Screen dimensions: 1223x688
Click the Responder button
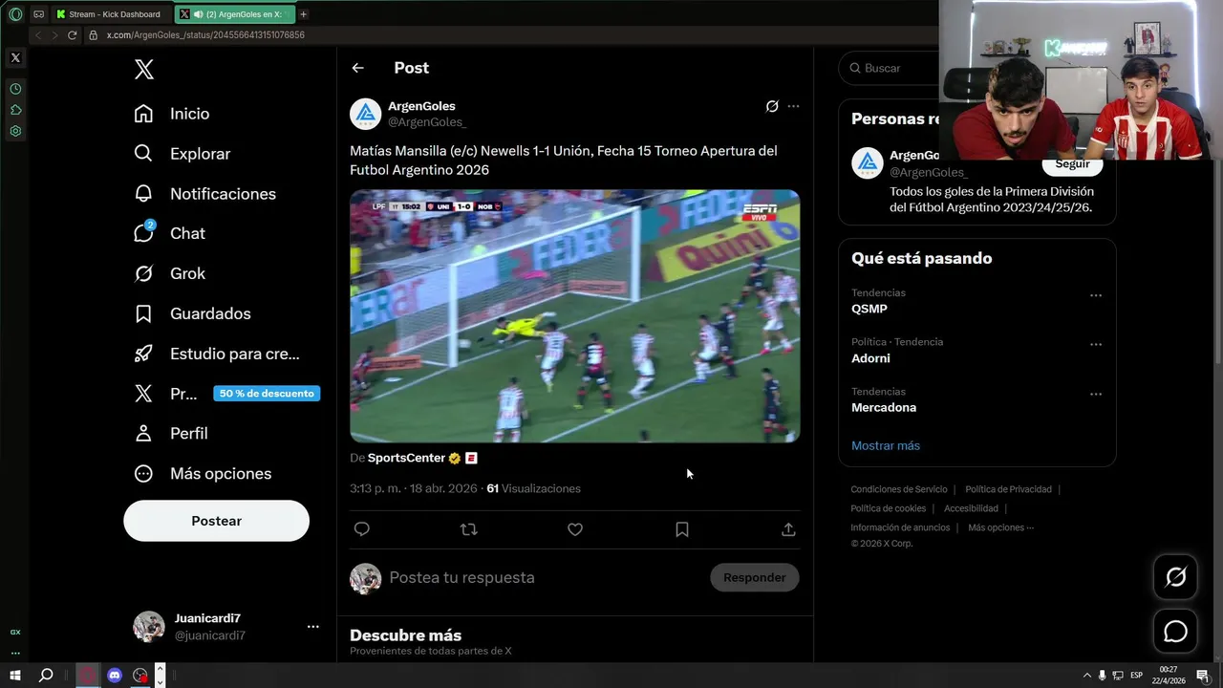(x=754, y=577)
